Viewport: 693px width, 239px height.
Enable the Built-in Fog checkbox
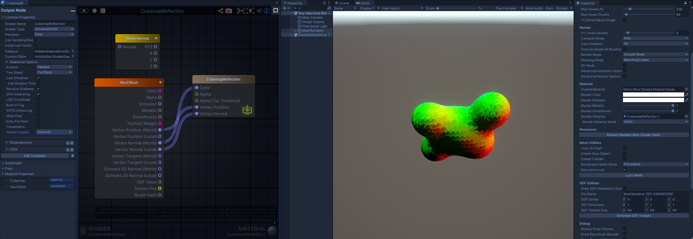pos(38,105)
